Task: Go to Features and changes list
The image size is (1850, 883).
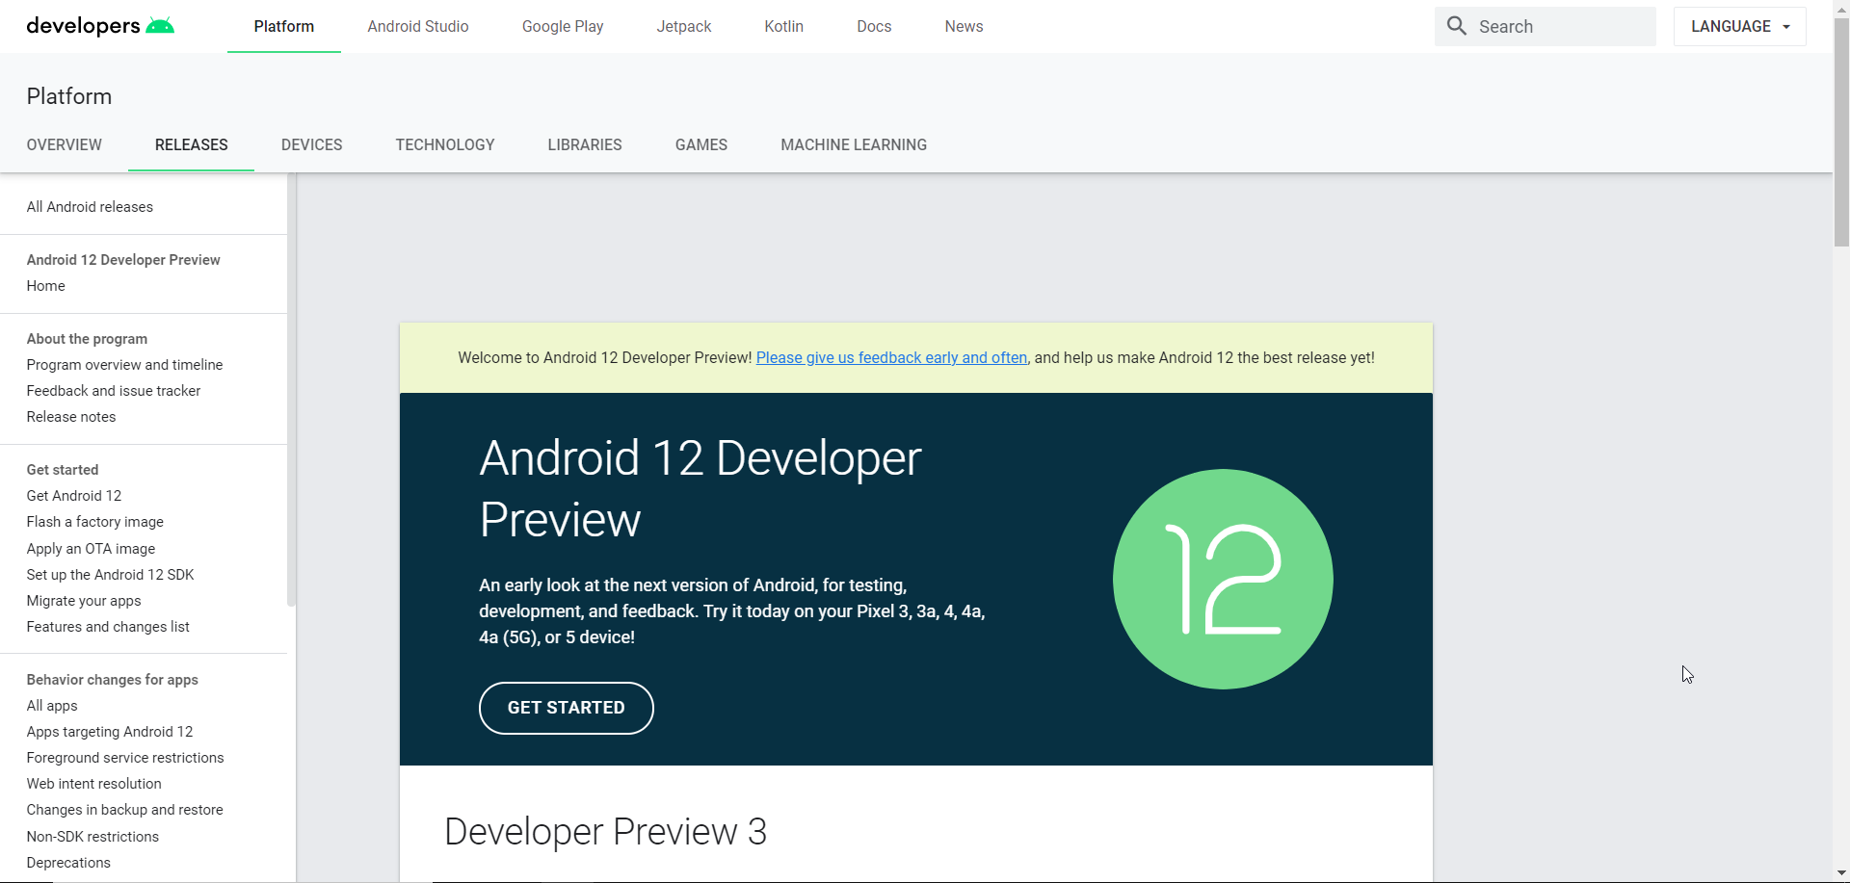Action: click(108, 627)
